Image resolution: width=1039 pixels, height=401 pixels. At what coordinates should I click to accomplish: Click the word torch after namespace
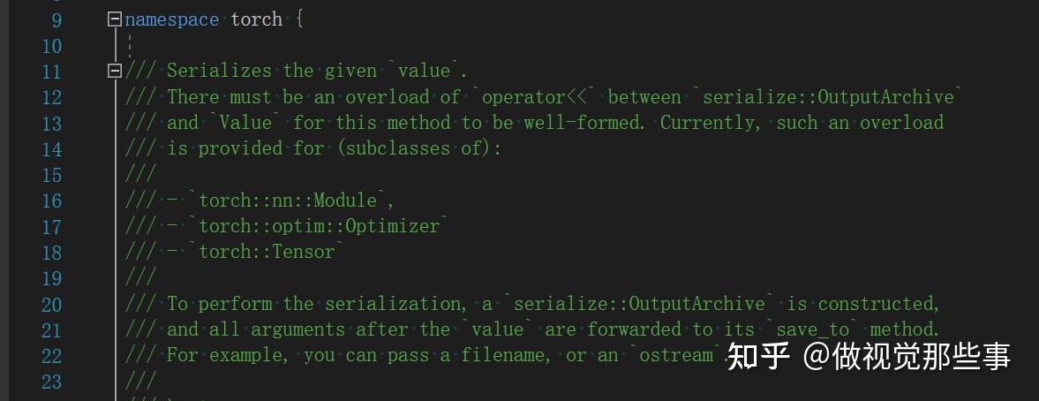(256, 19)
